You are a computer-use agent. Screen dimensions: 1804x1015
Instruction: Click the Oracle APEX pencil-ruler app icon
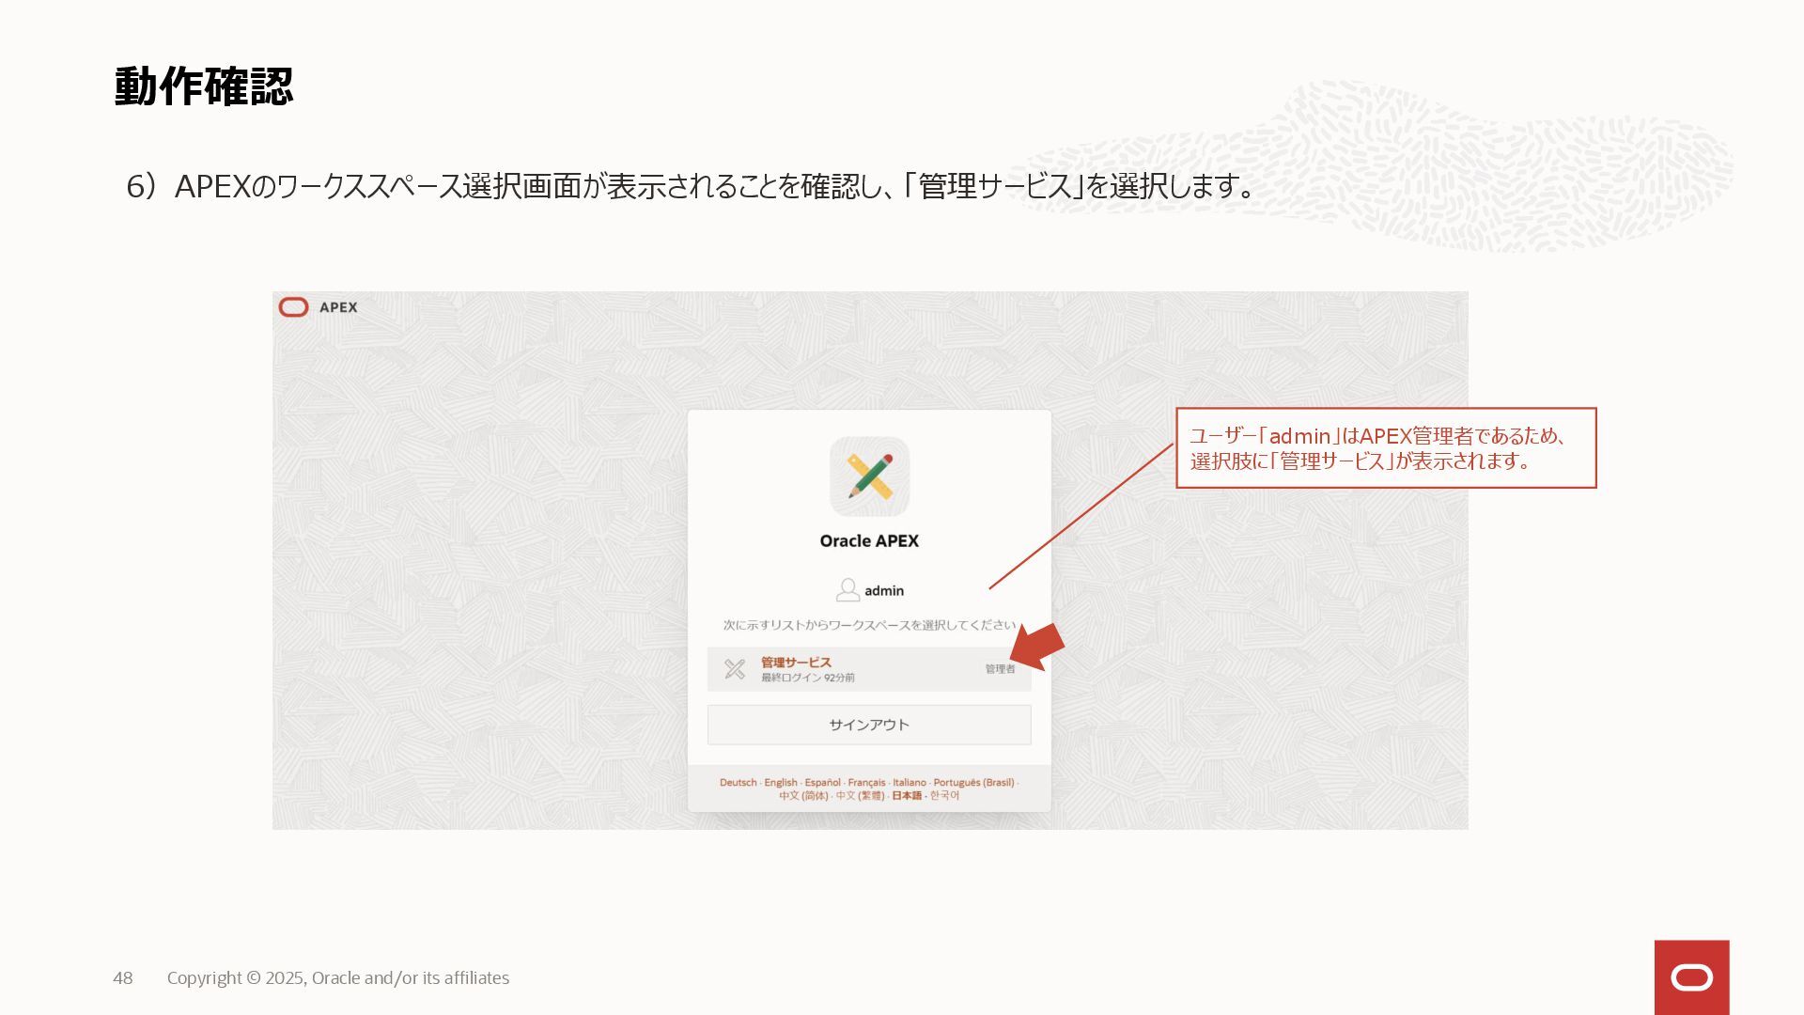pos(869,476)
